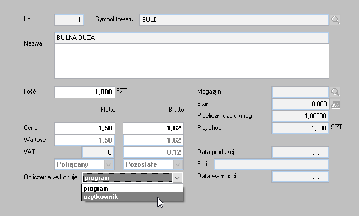Click the Ilość quantity field
This screenshot has width=359, height=216.
pyautogui.click(x=84, y=92)
